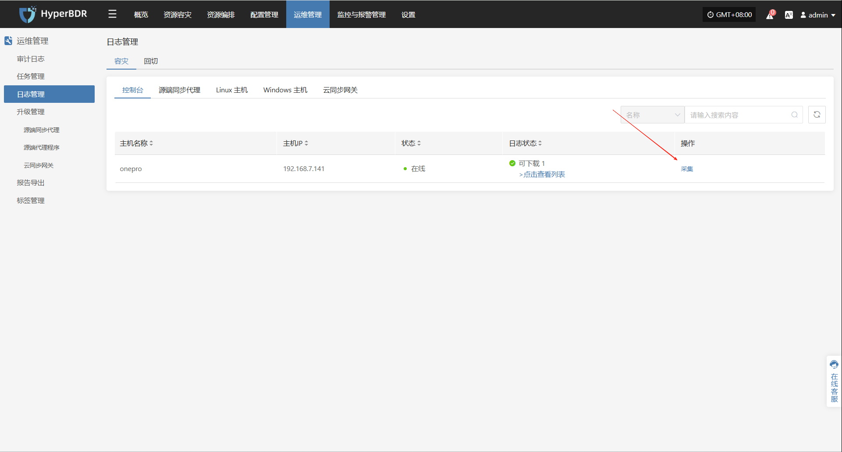Select the Windows 主机 sub-tab
842x452 pixels.
tap(285, 90)
